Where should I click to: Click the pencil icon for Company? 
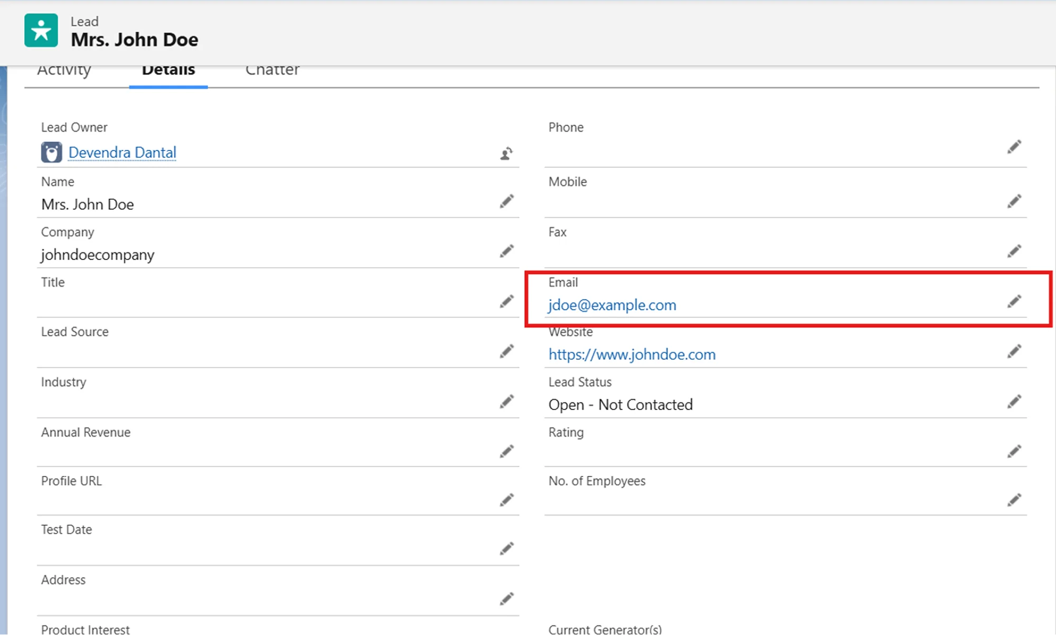point(506,251)
